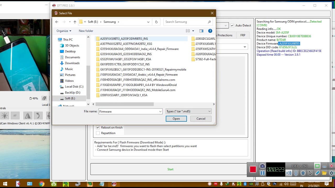Open the view options dropdown arrow
This screenshot has width=335, height=188.
pos(193,31)
